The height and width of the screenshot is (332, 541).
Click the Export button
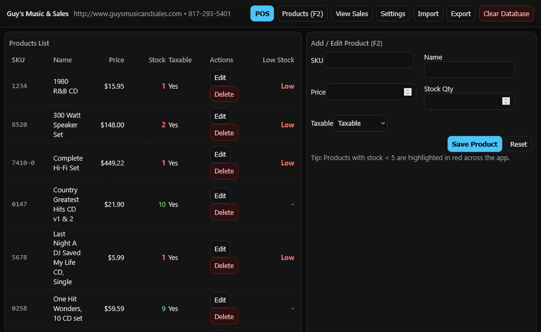[461, 14]
